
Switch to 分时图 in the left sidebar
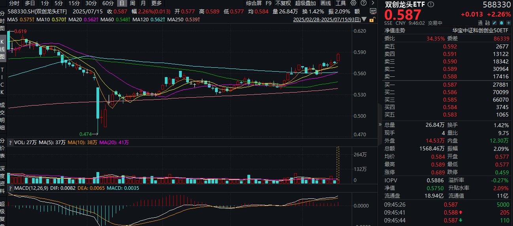3,21
